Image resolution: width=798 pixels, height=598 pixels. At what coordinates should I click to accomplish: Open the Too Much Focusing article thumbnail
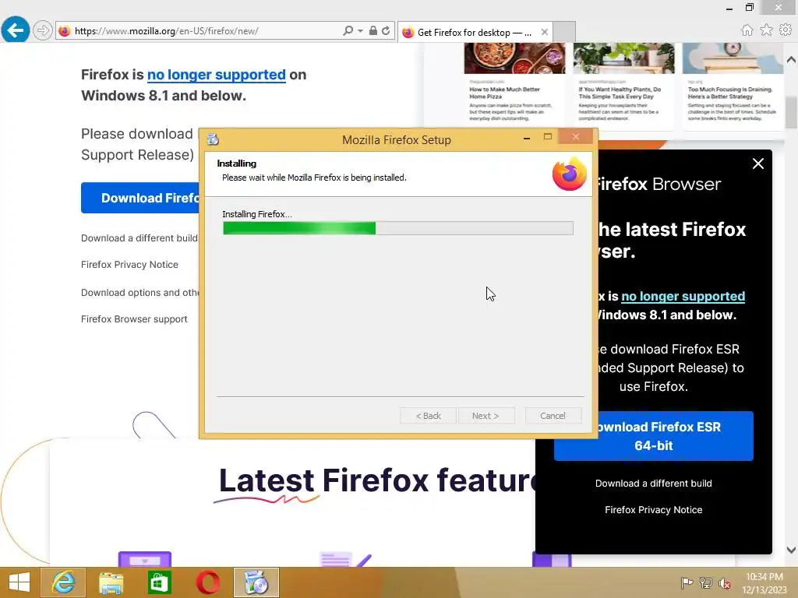pyautogui.click(x=733, y=58)
